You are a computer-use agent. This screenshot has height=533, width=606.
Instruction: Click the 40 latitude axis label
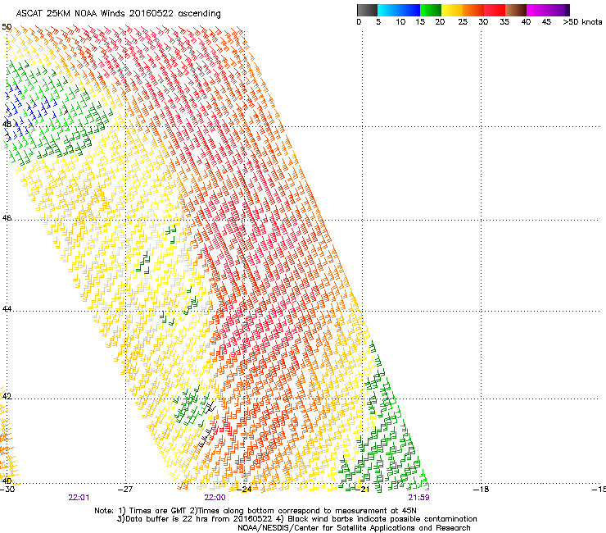[x=7, y=481]
